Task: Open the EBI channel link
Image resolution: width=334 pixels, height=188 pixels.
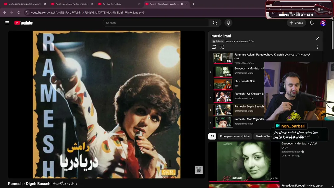Action: pyautogui.click(x=236, y=86)
